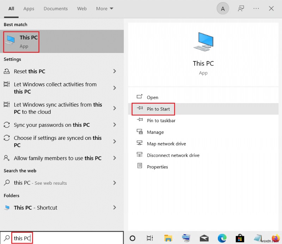Viewport: 282px width, 244px height.
Task: Click the Map network drive option
Action: (x=166, y=144)
